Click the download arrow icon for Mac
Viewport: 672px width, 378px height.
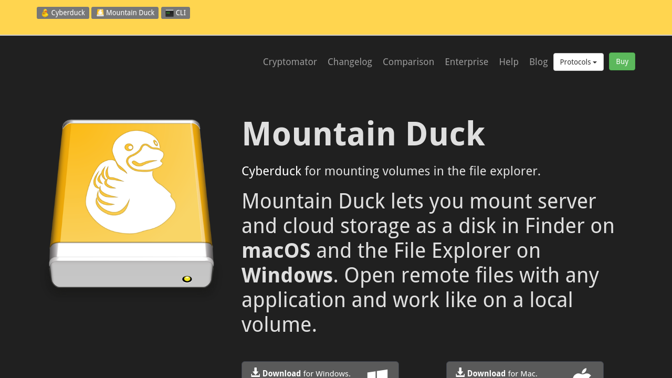point(460,373)
